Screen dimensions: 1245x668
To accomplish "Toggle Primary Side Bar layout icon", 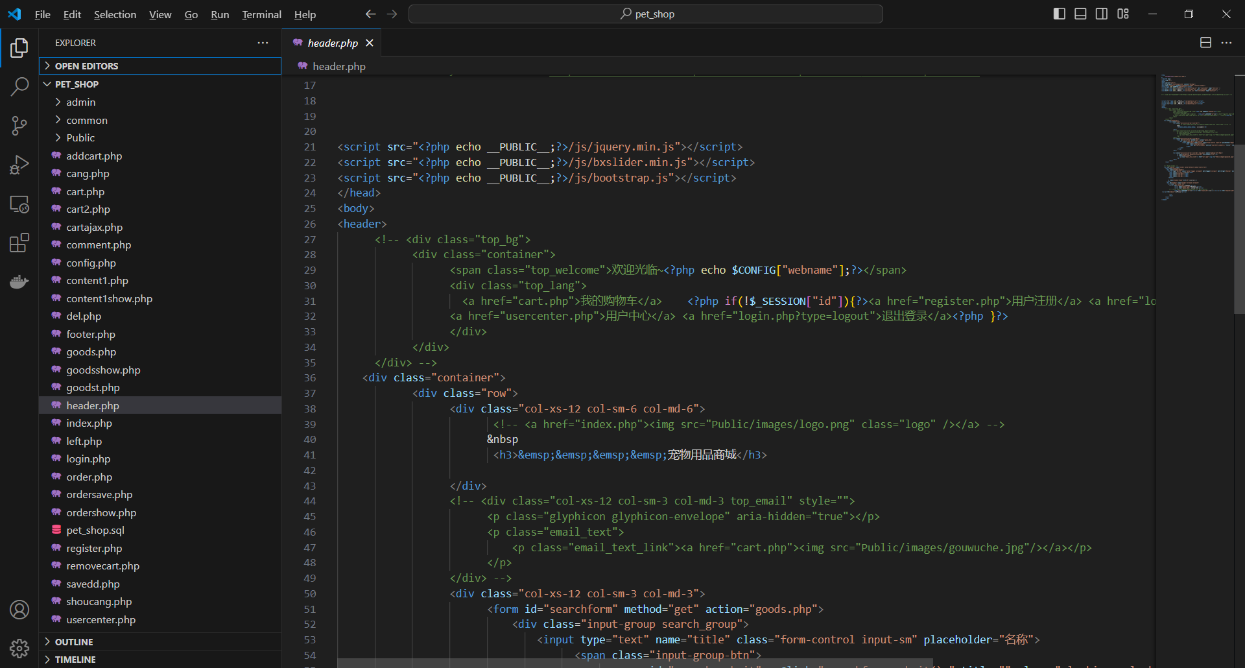I will 1060,14.
